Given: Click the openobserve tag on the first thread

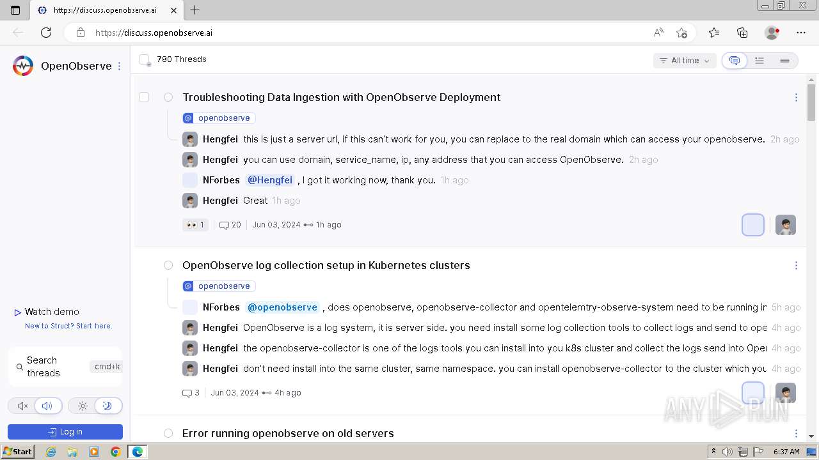Looking at the screenshot, I should point(219,118).
